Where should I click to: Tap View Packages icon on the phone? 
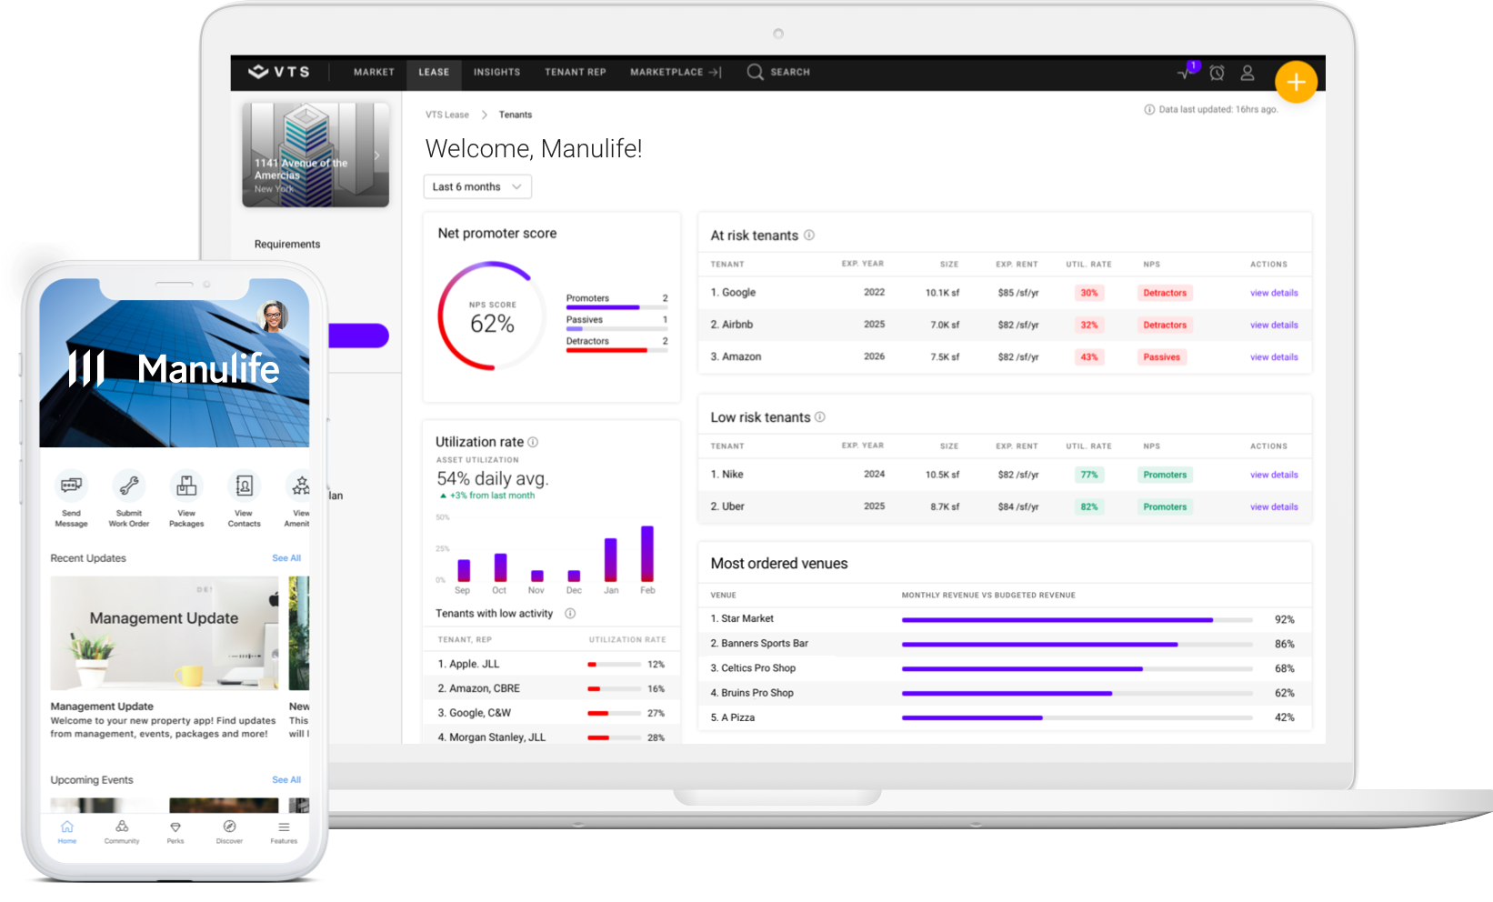(186, 486)
